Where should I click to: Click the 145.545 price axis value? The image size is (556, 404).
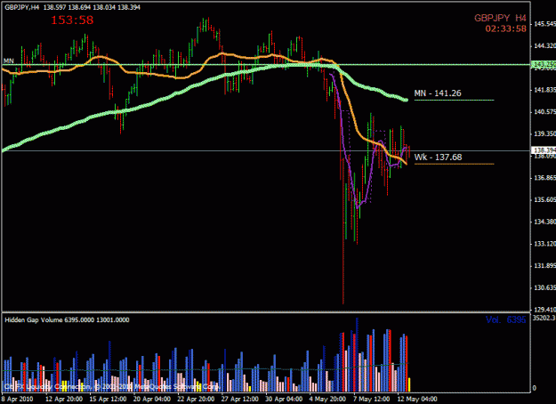[x=544, y=24]
